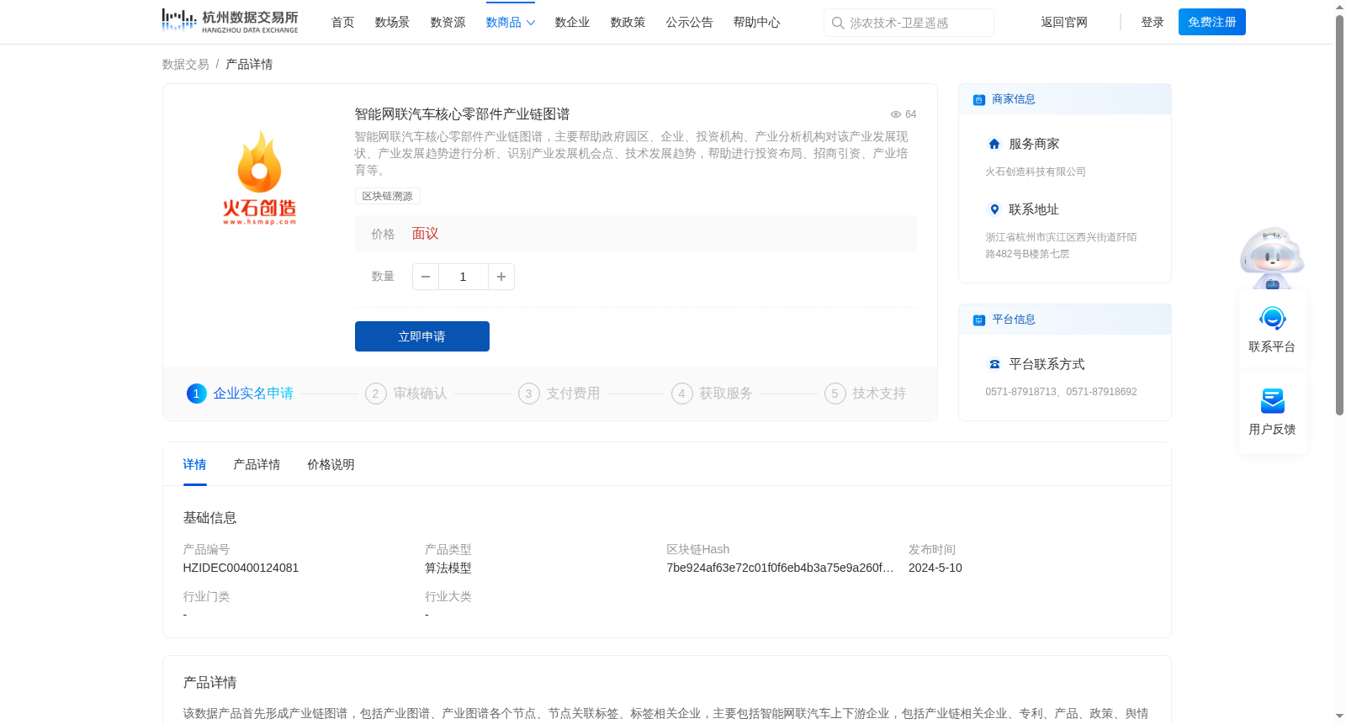
Task: Click the price value 面议
Action: coord(426,234)
